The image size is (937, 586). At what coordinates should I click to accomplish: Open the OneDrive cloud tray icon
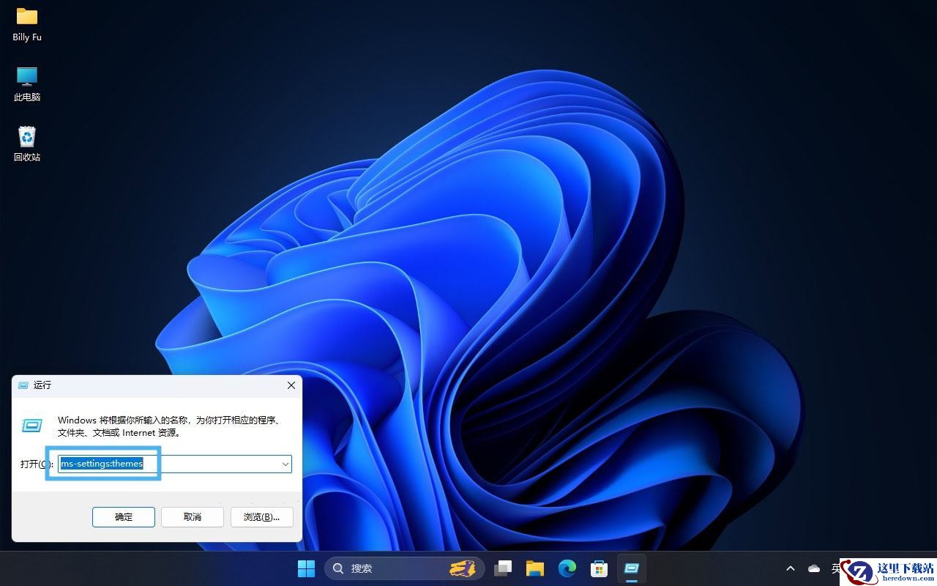tap(814, 568)
